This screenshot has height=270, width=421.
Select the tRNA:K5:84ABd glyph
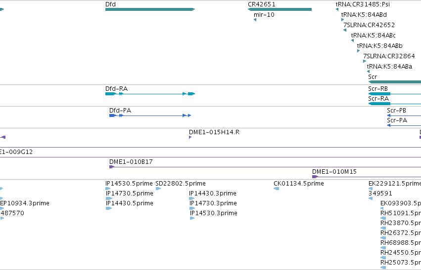[343, 20]
